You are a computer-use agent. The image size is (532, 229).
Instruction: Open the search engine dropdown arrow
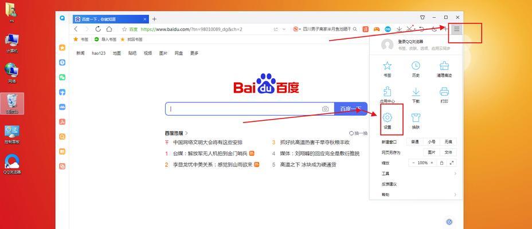[300, 29]
